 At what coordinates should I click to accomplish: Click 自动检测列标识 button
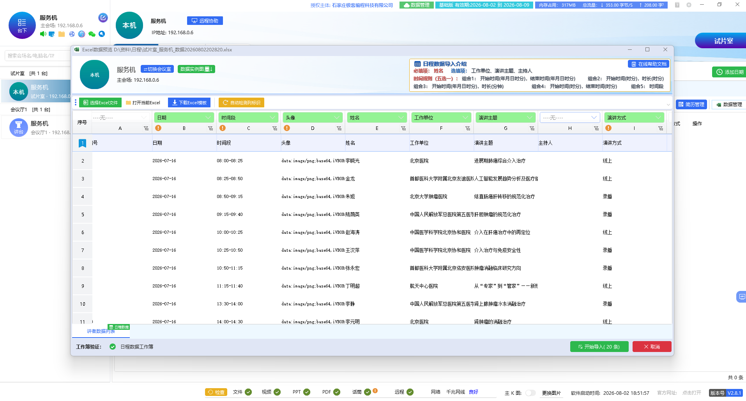click(x=242, y=103)
